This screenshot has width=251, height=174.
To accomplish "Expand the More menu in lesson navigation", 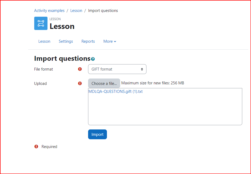I will point(110,41).
